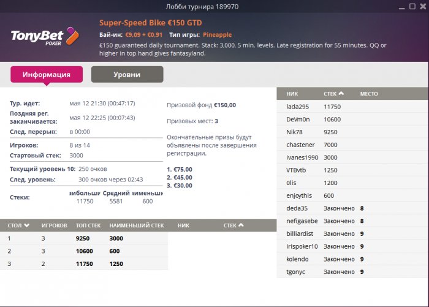The image size is (429, 307).
Task: Sort player list by НИК header
Action: (x=292, y=94)
